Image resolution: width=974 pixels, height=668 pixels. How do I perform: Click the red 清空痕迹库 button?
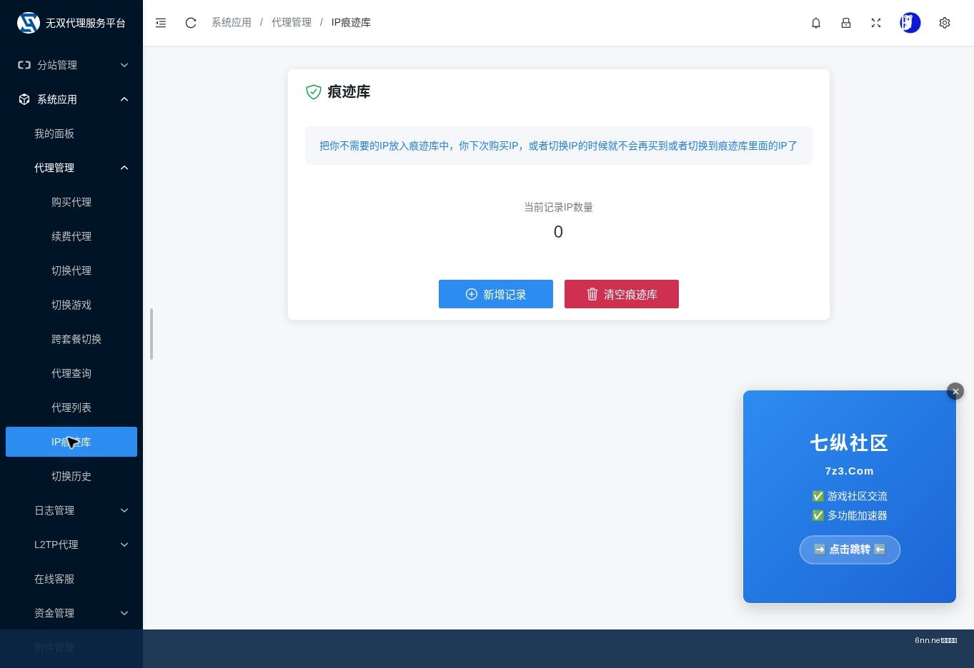point(622,294)
